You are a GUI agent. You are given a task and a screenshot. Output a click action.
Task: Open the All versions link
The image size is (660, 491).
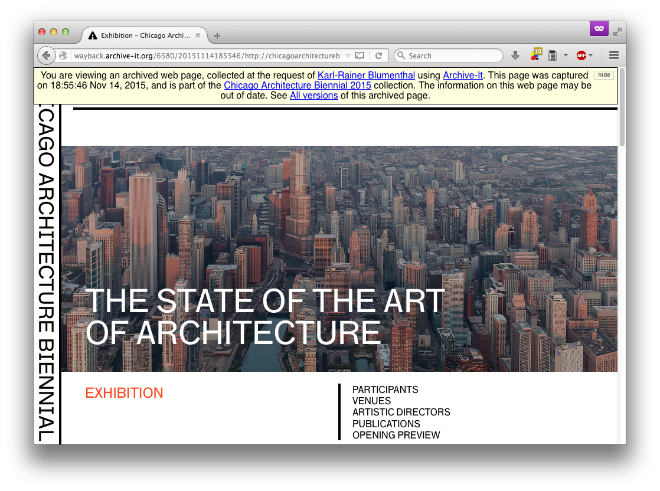tap(314, 96)
